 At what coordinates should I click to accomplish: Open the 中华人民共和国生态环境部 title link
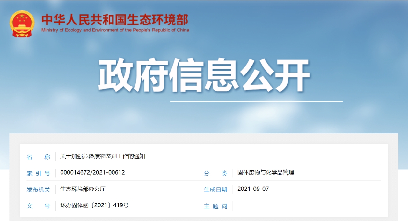[x=115, y=20]
